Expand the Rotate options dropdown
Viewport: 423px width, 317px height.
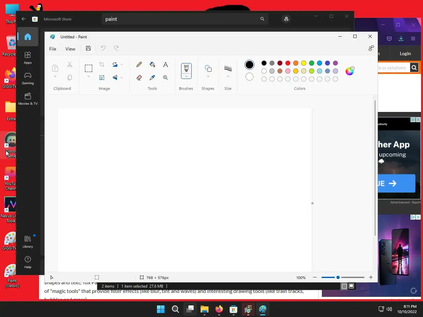122,64
